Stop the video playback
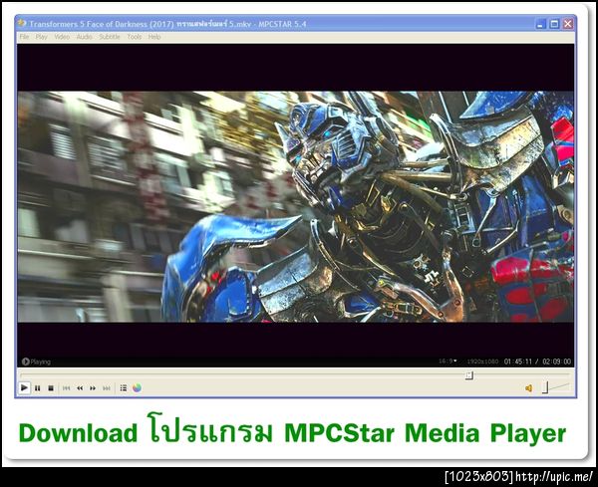The image size is (598, 487). click(51, 388)
